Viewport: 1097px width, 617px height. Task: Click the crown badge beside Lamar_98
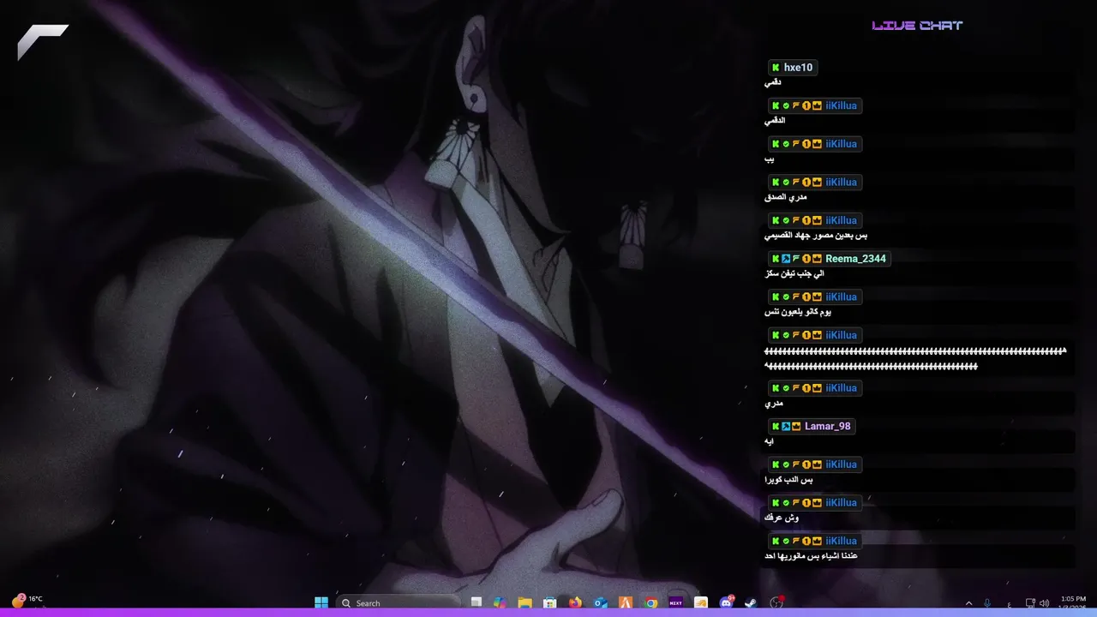point(796,426)
